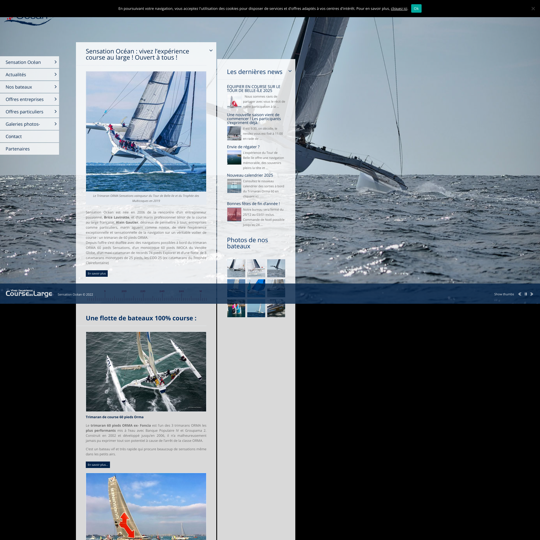This screenshot has height=540, width=540.
Task: Open the large trimaran ORMA Sensations photo
Action: coord(146,131)
